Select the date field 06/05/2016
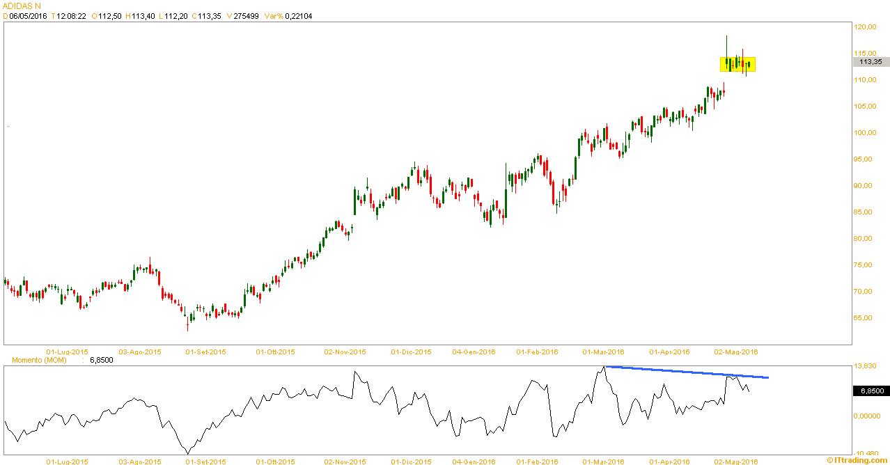 click(27, 16)
